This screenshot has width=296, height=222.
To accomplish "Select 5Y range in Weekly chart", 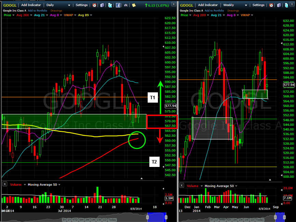I will tap(212, 220).
